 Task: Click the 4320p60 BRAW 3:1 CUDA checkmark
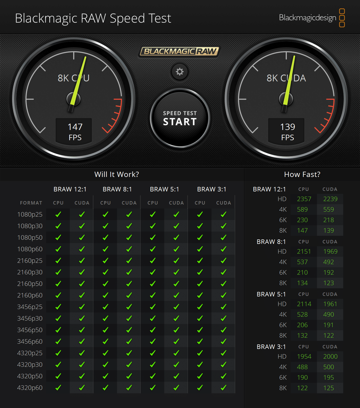click(x=224, y=388)
